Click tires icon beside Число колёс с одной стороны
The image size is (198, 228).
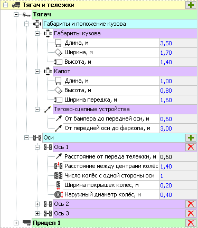58,175
